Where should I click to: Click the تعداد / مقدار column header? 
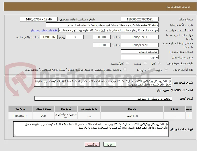(43, 109)
